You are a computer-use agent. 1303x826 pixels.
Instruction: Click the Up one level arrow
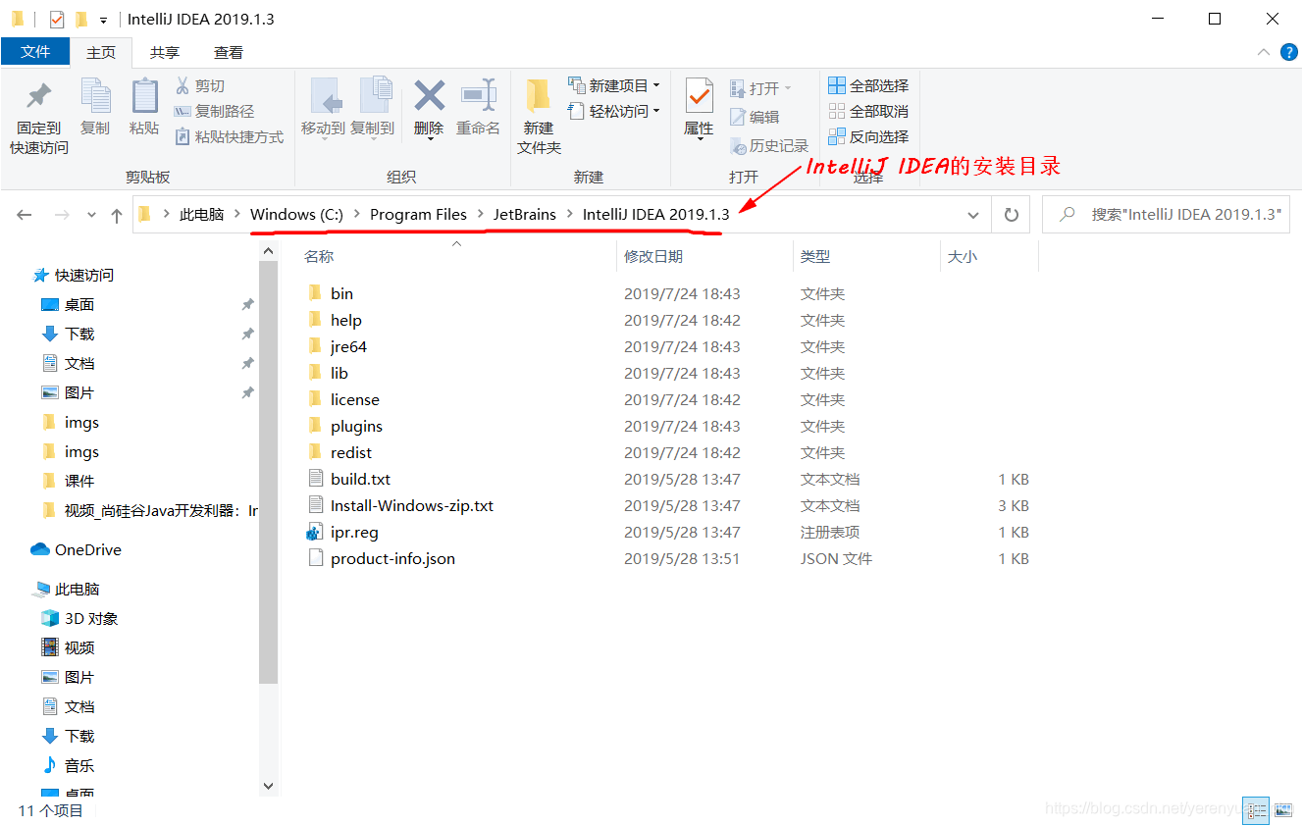click(117, 214)
